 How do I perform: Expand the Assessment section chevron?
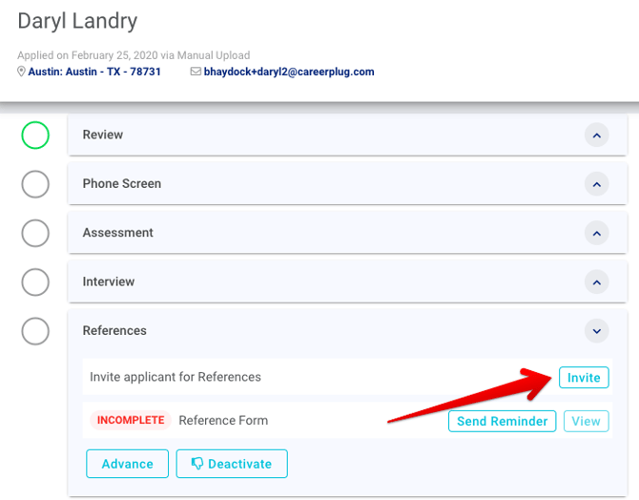pos(596,233)
